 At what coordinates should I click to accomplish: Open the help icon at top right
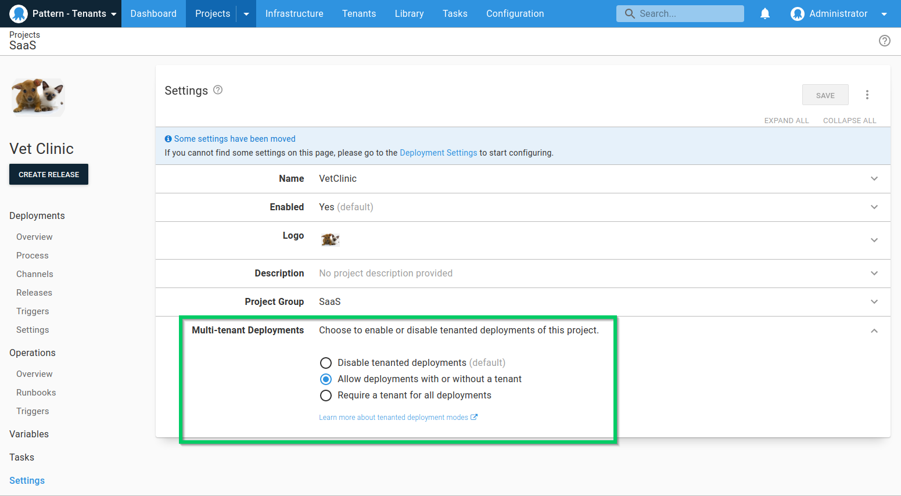[884, 41]
